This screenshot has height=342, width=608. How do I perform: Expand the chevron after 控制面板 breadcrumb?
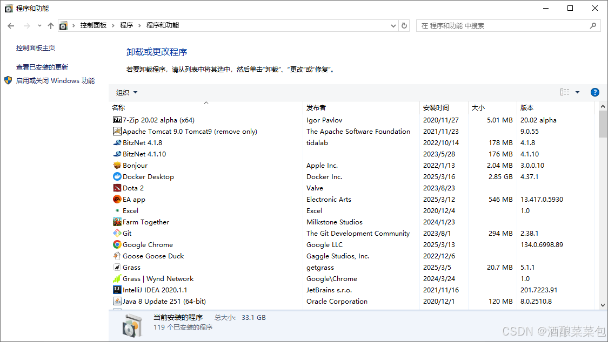click(113, 25)
